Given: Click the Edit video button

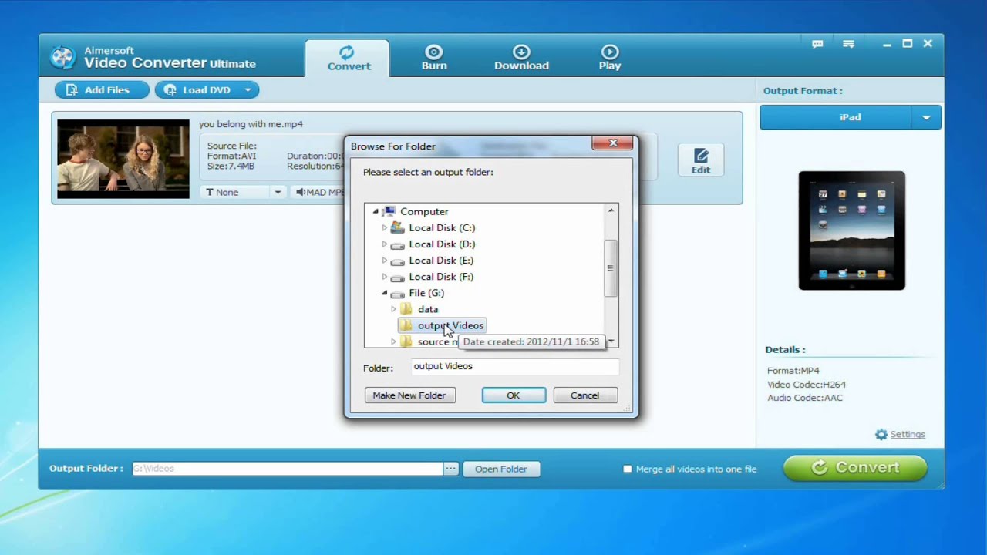Looking at the screenshot, I should tap(701, 160).
